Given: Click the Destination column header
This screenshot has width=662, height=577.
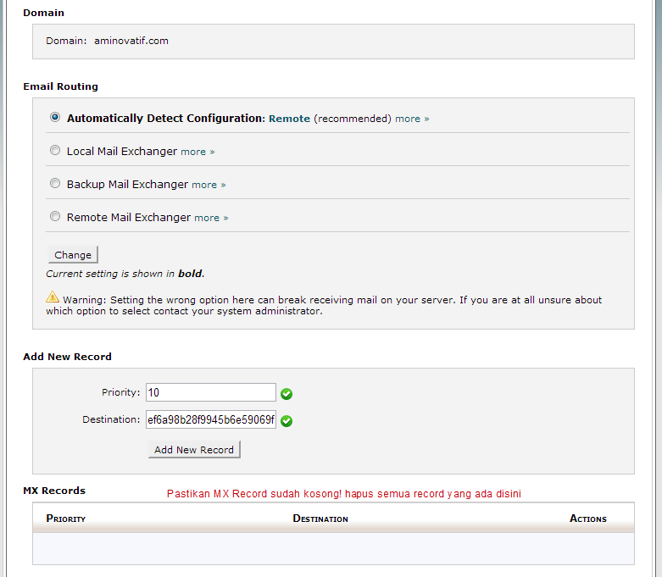Looking at the screenshot, I should pos(320,519).
